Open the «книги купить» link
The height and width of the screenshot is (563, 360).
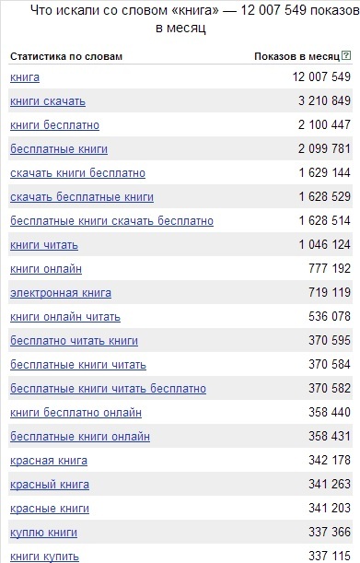click(44, 557)
